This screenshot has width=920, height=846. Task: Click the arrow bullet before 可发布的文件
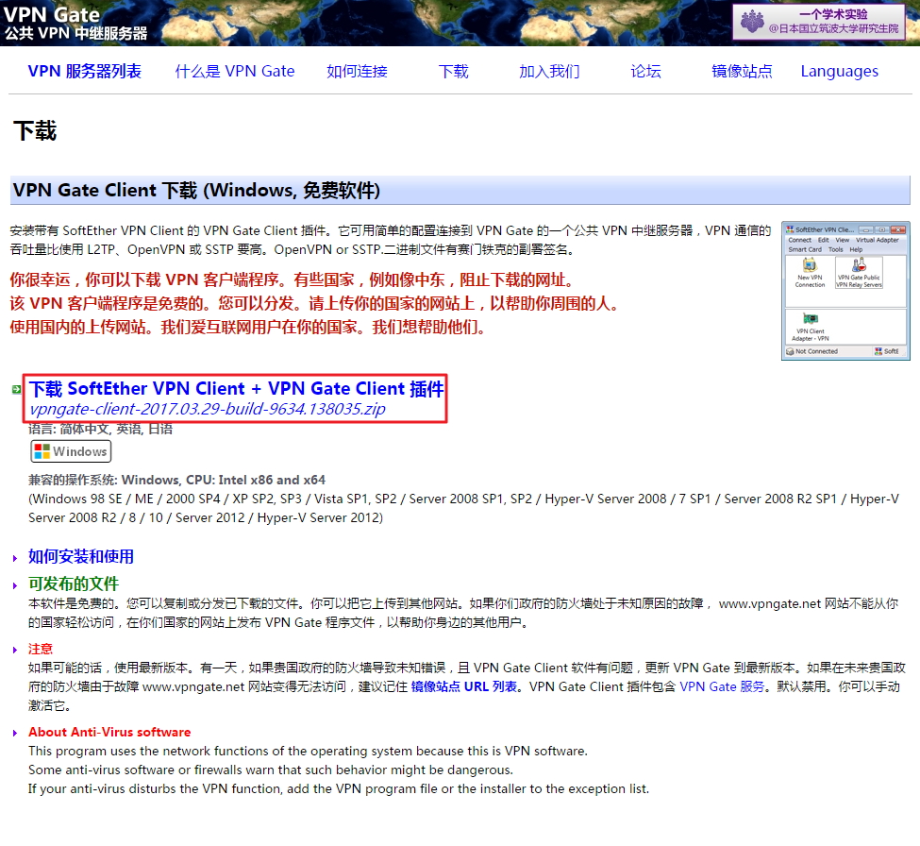click(x=15, y=585)
